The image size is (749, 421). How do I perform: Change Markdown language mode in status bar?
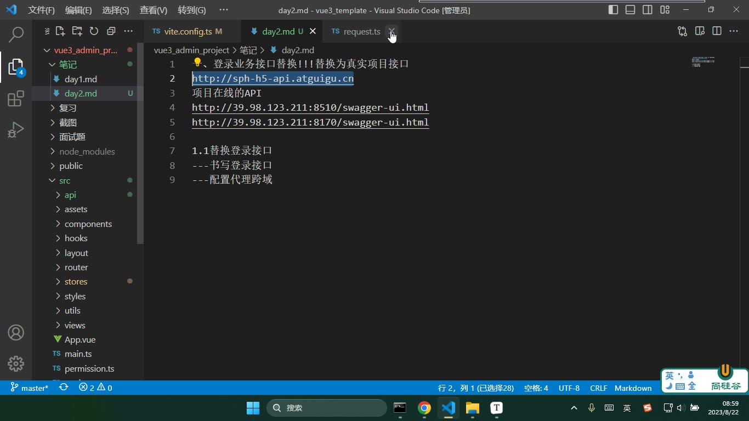pos(633,388)
